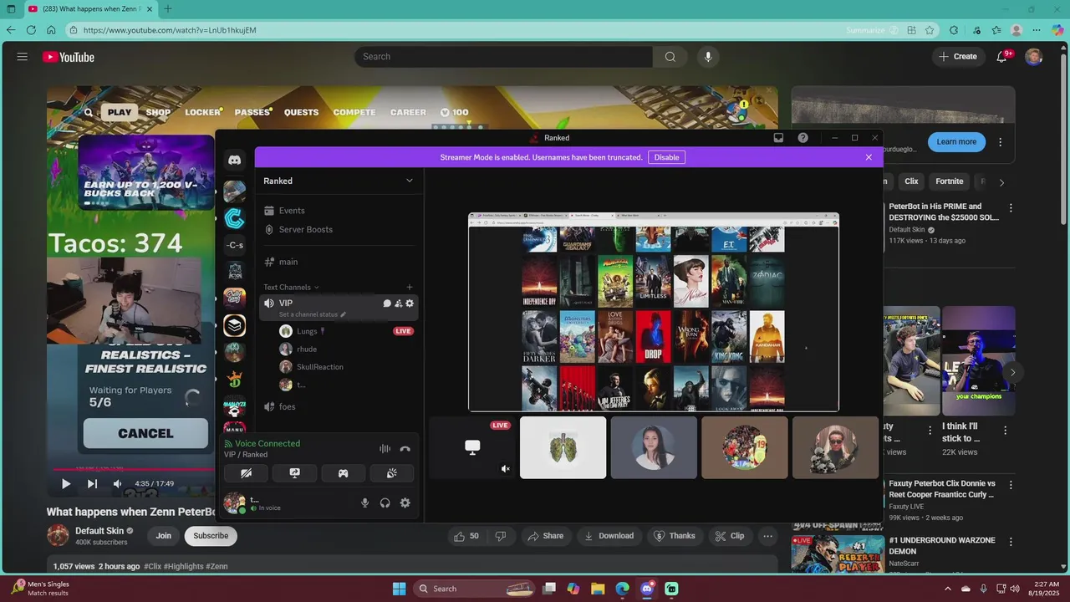The width and height of the screenshot is (1070, 602).
Task: Toggle noise suppression waveform icon
Action: point(385,449)
